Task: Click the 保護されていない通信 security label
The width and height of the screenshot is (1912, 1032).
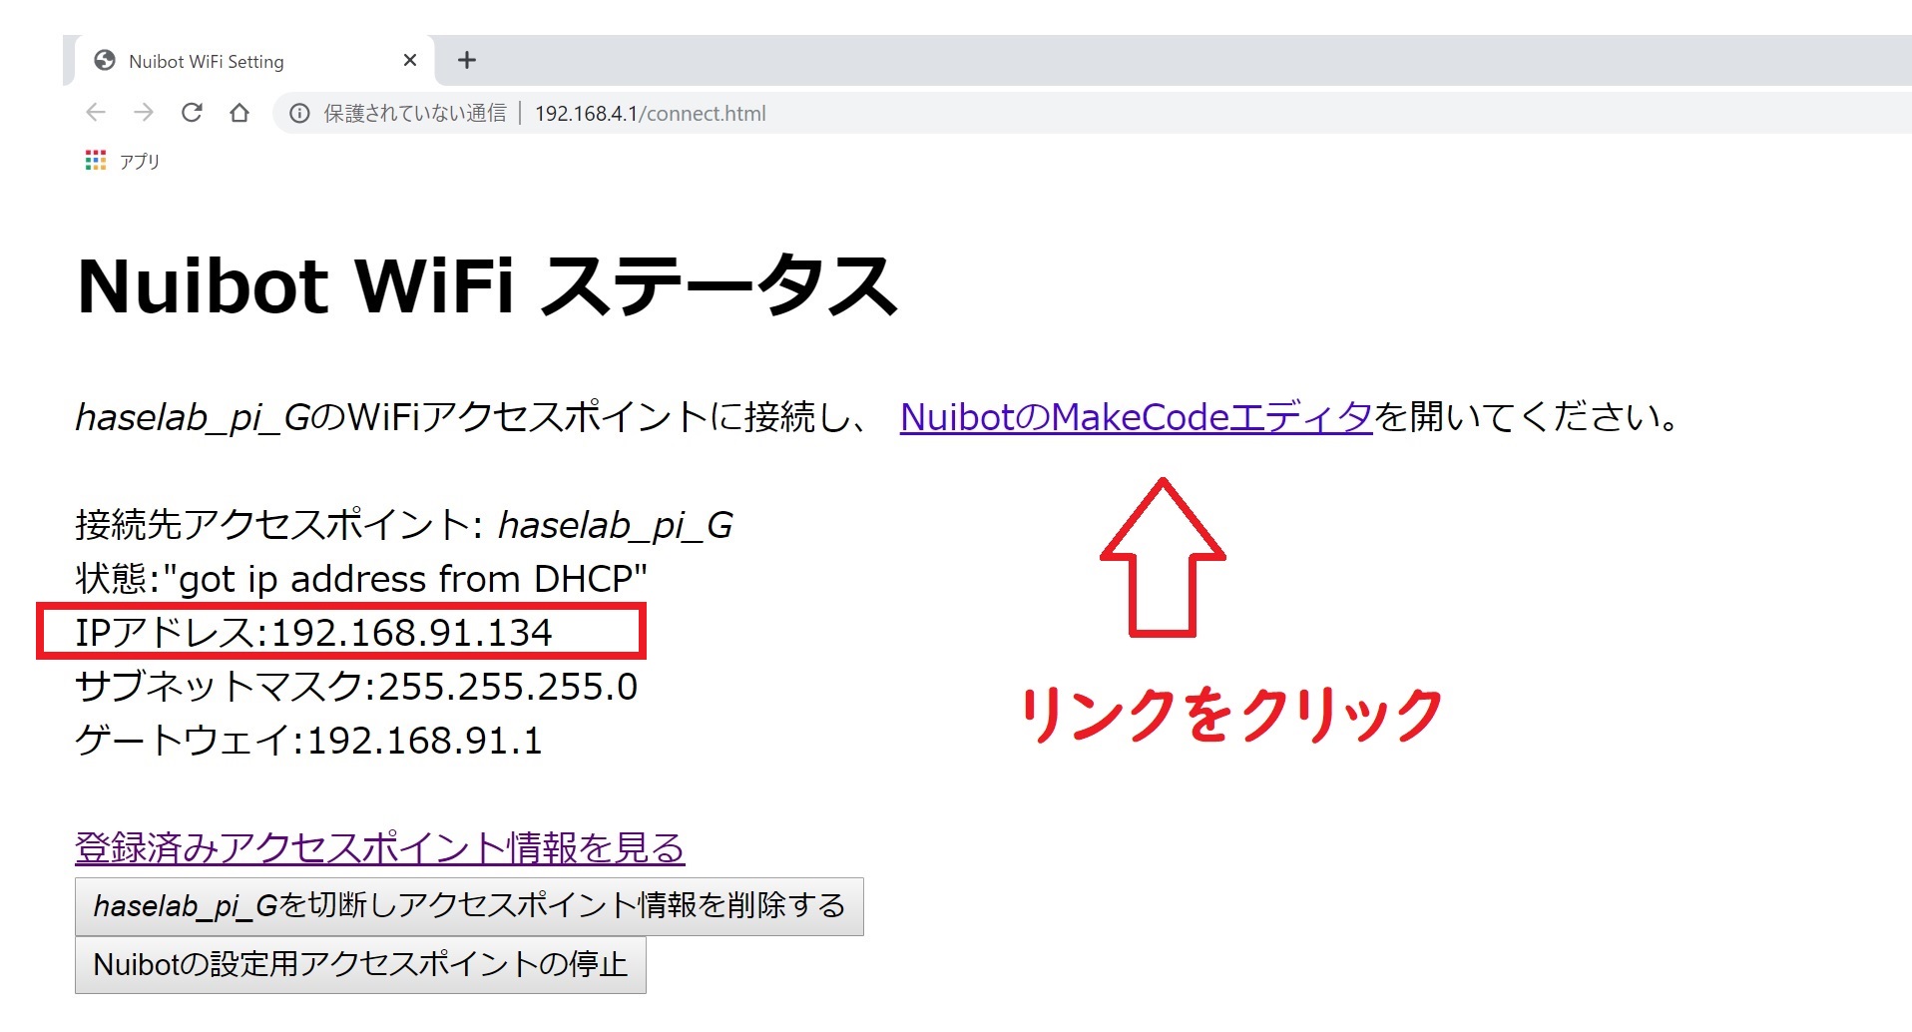Action: coord(415,114)
